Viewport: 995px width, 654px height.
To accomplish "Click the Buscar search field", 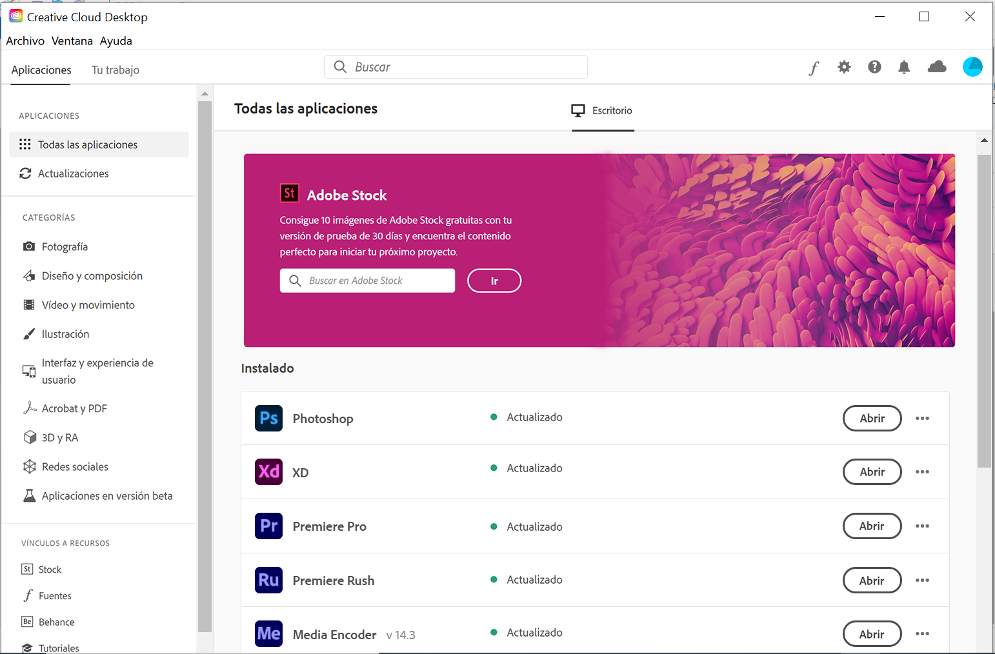I will [456, 66].
